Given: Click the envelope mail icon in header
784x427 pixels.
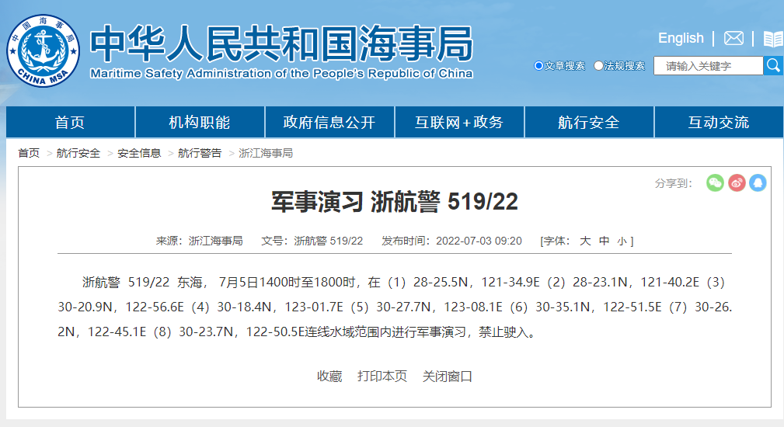Looking at the screenshot, I should (x=733, y=38).
